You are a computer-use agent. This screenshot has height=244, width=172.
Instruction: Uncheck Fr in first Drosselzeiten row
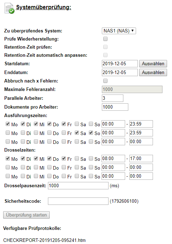coord(64,158)
